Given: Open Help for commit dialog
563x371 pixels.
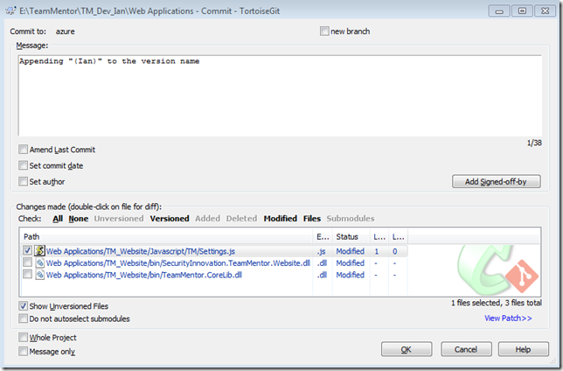Looking at the screenshot, I should (x=523, y=349).
